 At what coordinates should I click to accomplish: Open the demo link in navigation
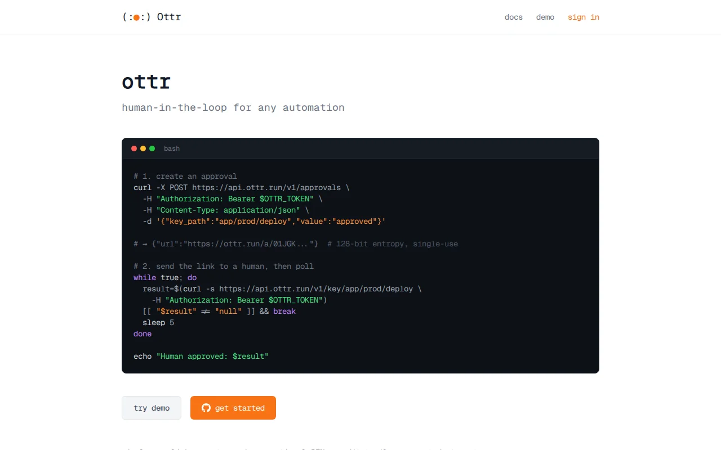[x=545, y=17]
